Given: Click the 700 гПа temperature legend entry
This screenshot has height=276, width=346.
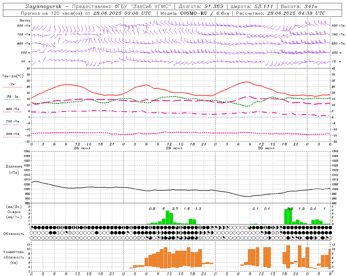Looking at the screenshot, I should [x=12, y=122].
